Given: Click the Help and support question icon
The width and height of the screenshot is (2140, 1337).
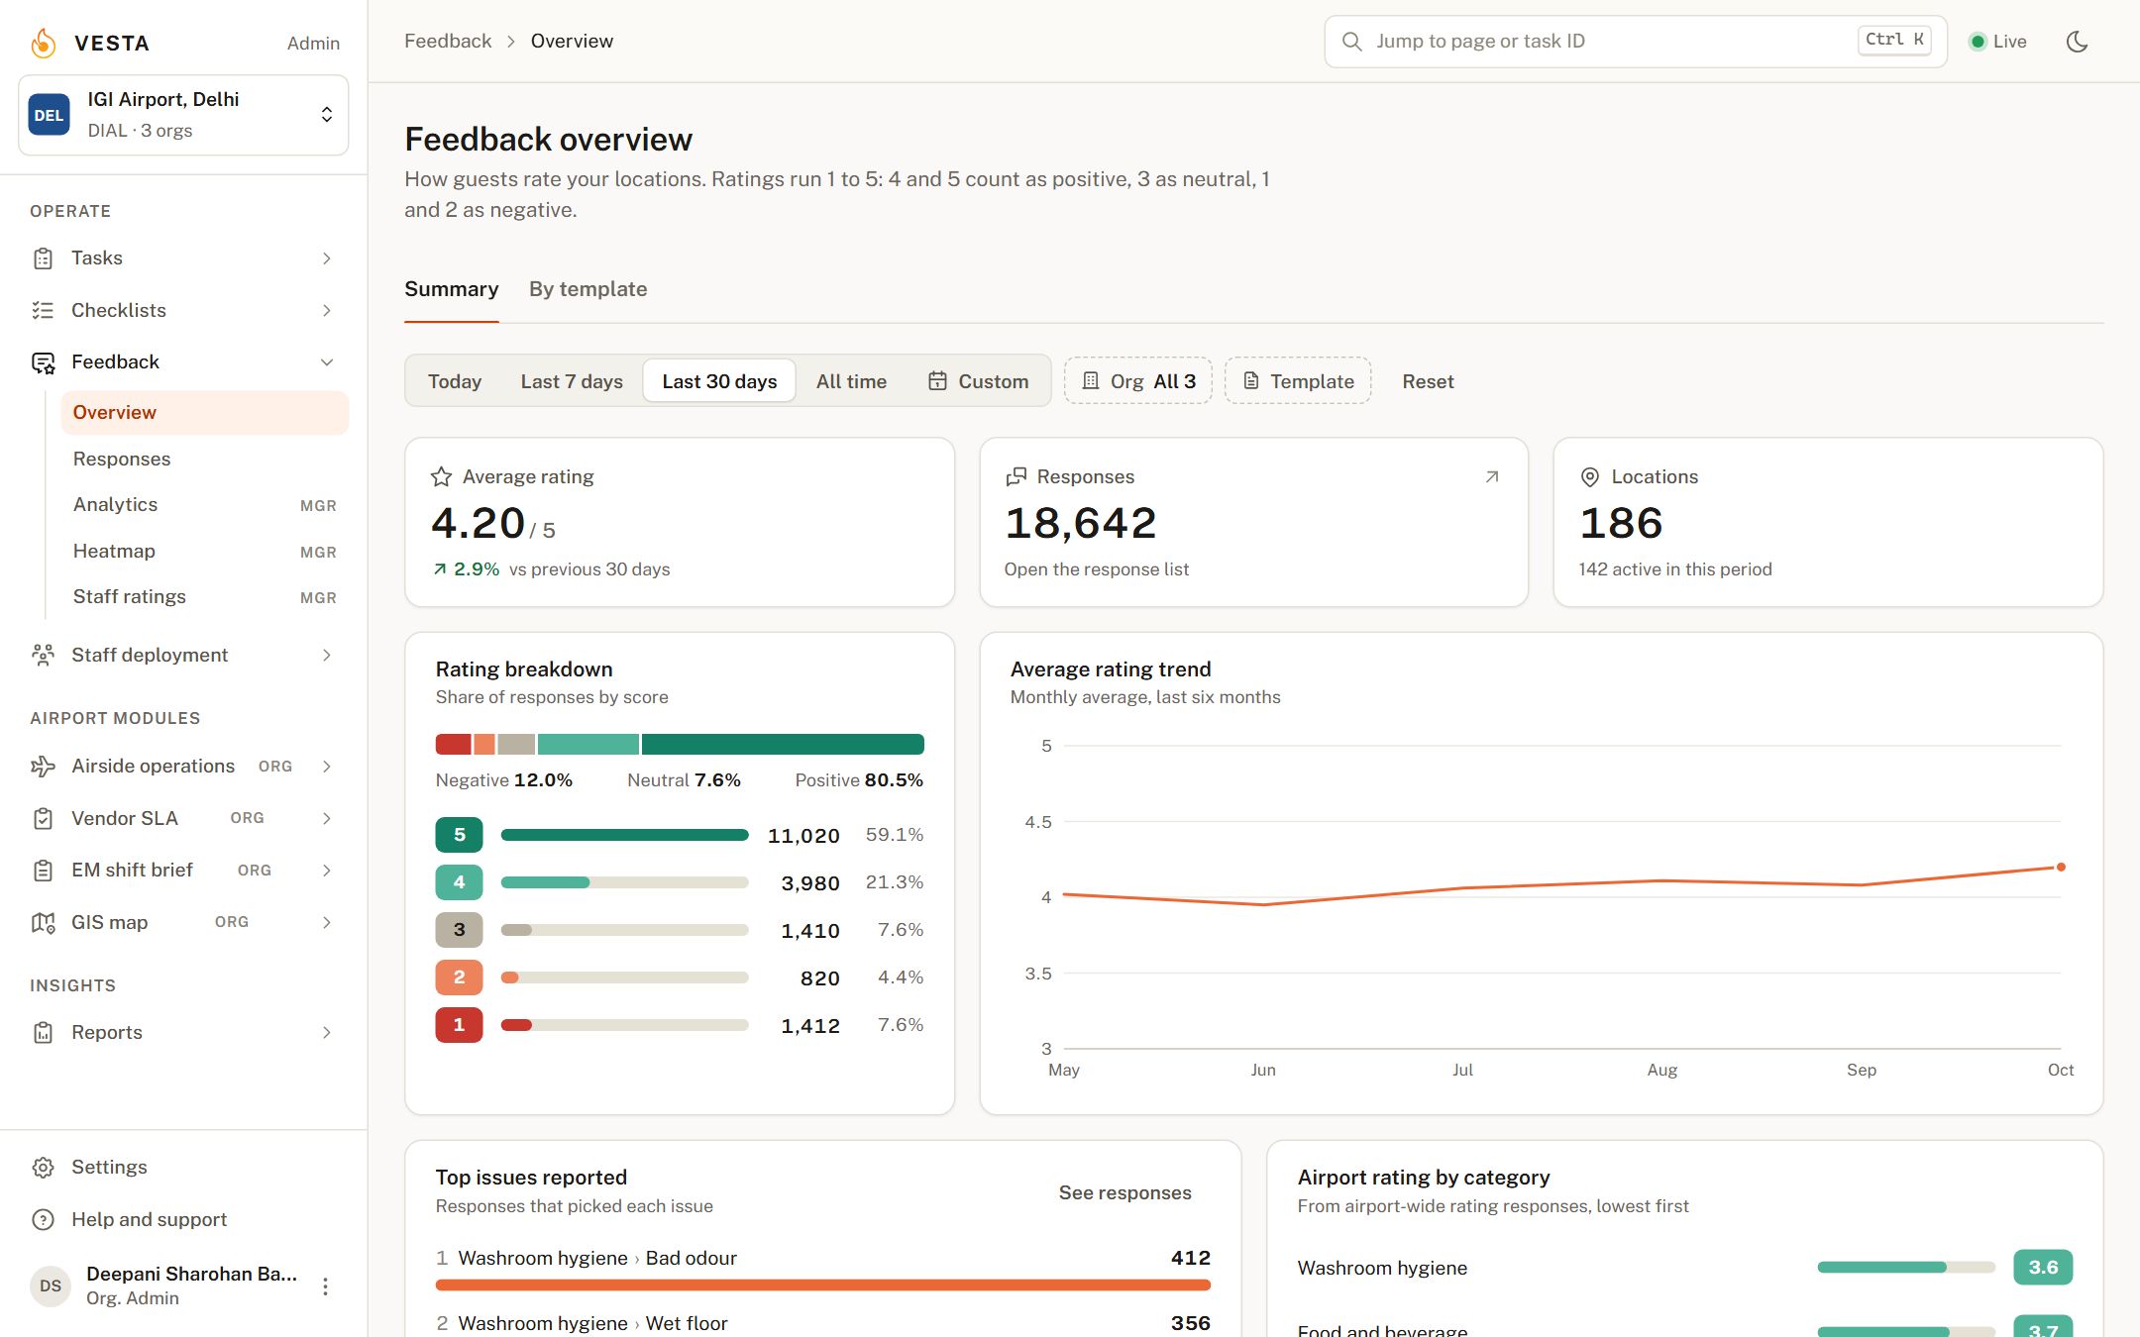Looking at the screenshot, I should click(43, 1220).
